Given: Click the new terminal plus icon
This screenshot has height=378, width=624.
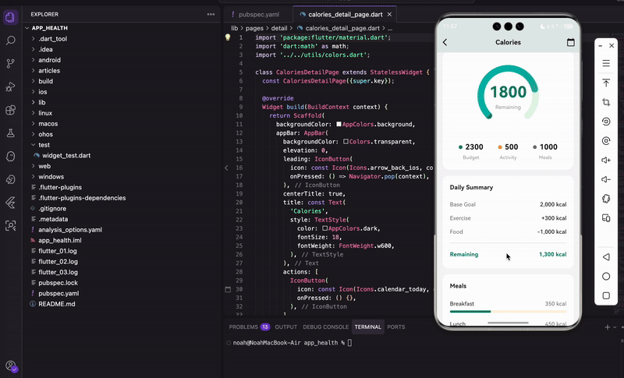Looking at the screenshot, I should pyautogui.click(x=608, y=327).
